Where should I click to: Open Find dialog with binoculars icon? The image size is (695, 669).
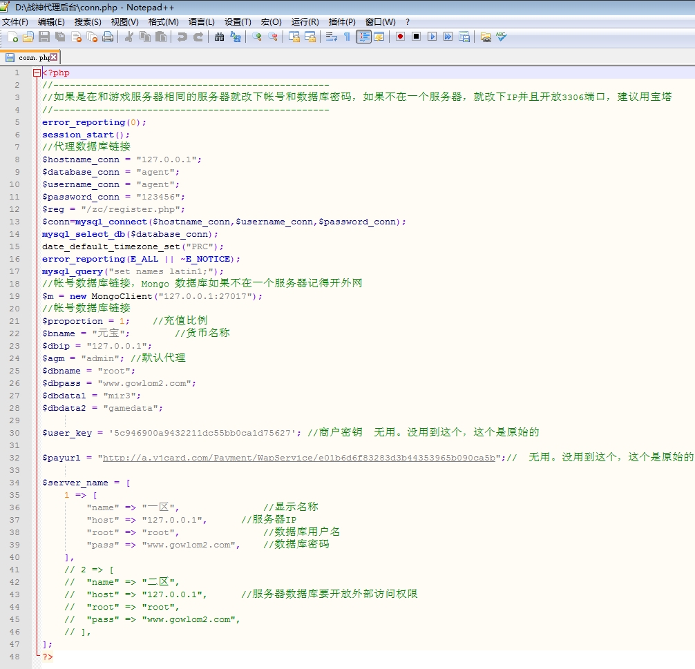(x=219, y=37)
